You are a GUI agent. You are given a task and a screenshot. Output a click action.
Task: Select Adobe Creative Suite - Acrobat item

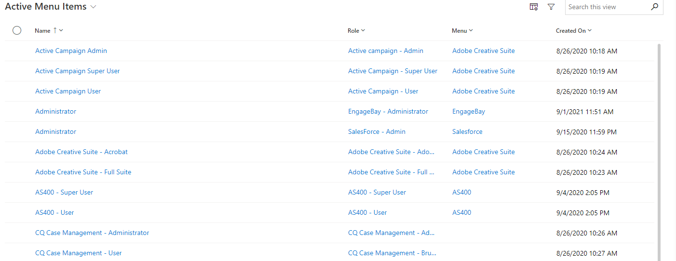pyautogui.click(x=81, y=152)
